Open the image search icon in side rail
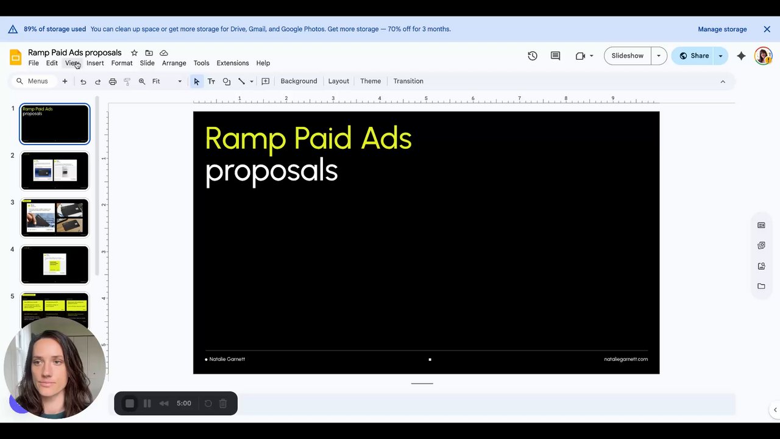Image resolution: width=780 pixels, height=439 pixels. point(761,266)
